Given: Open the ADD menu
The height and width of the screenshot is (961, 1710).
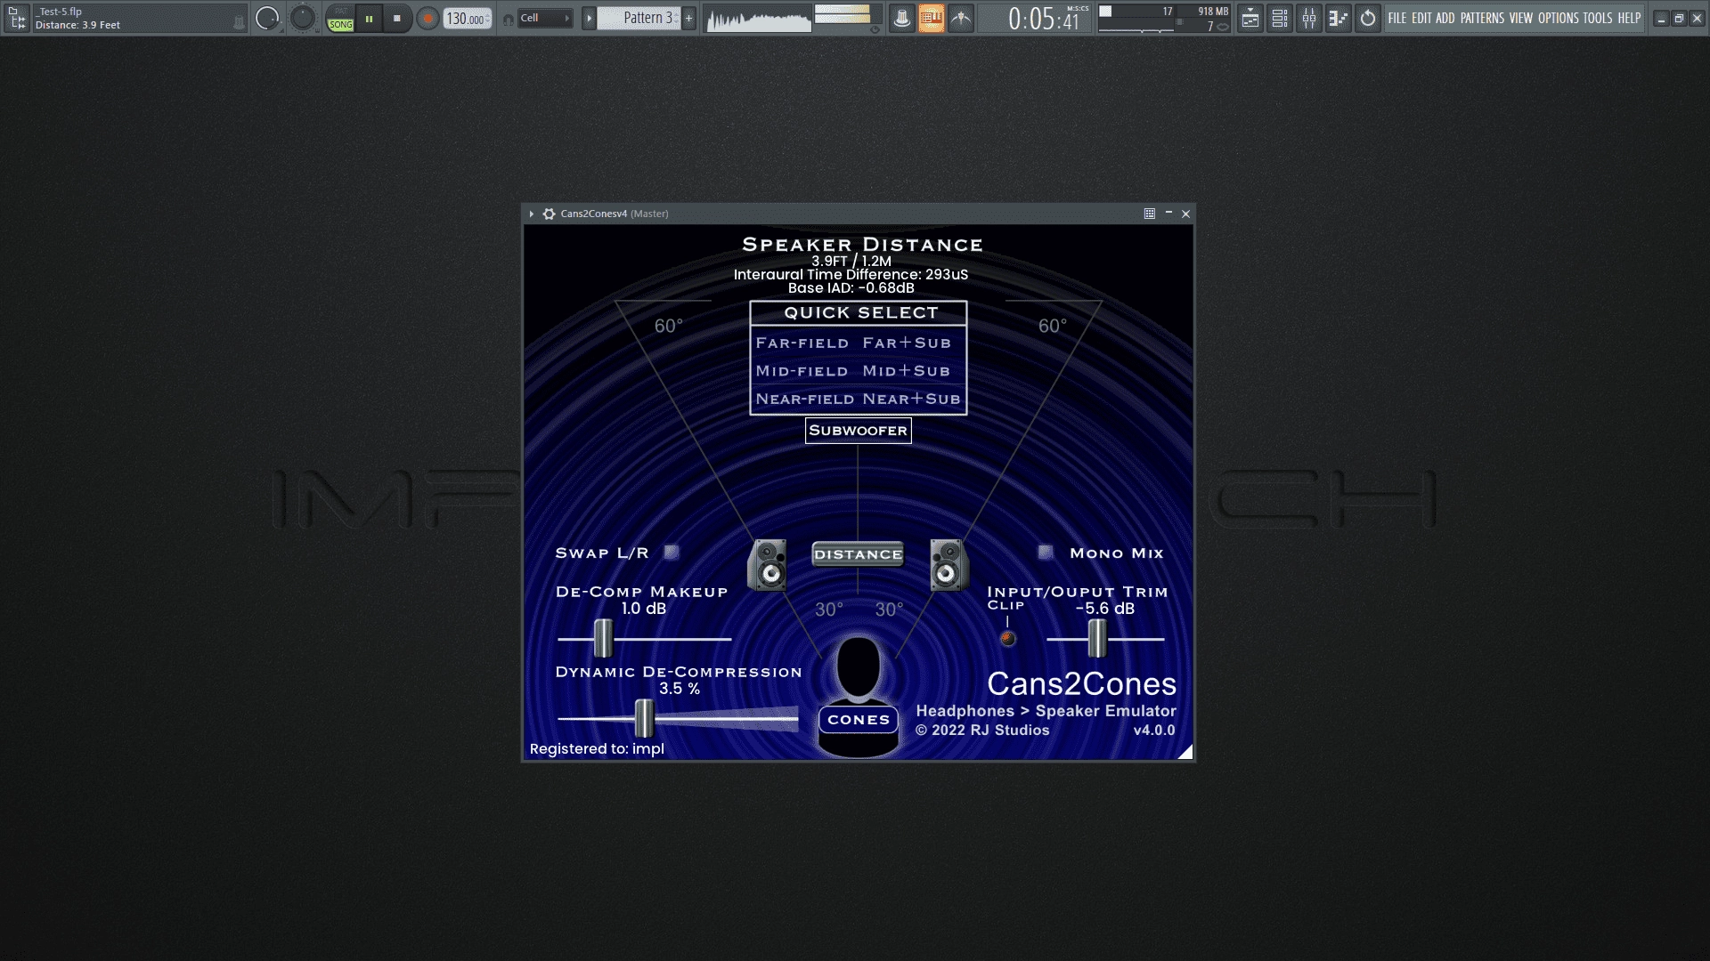Looking at the screenshot, I should coord(1445,18).
